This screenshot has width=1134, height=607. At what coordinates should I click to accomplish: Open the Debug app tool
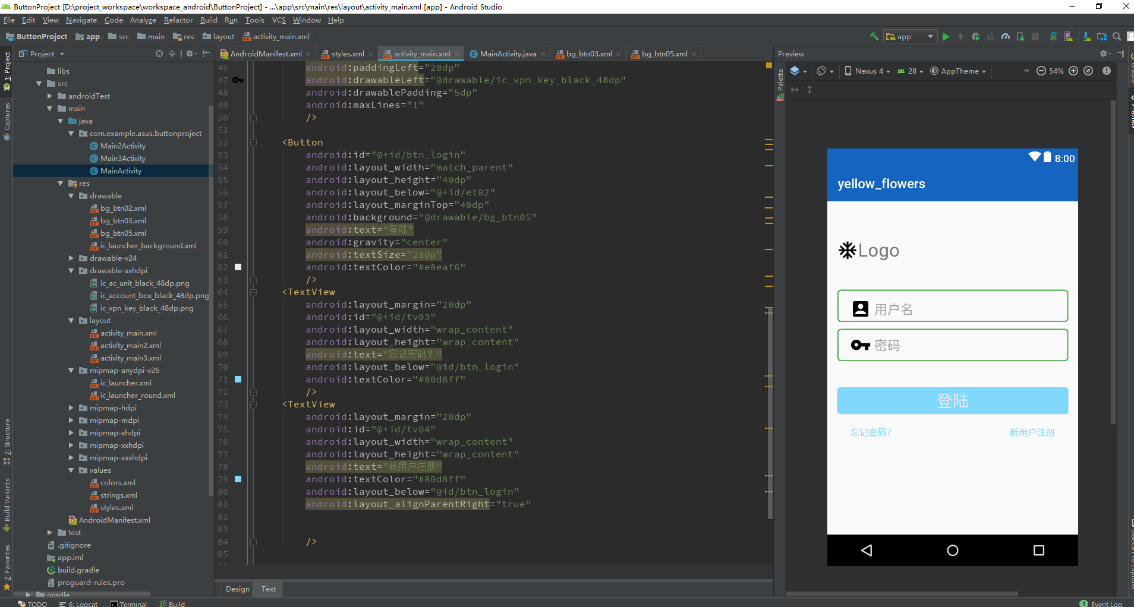(976, 36)
